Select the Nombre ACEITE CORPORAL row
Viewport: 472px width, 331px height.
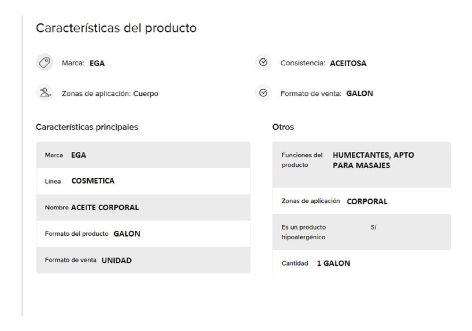pyautogui.click(x=143, y=207)
